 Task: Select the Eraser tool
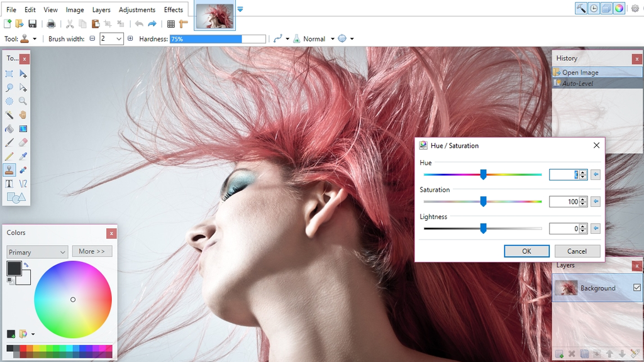tap(24, 143)
